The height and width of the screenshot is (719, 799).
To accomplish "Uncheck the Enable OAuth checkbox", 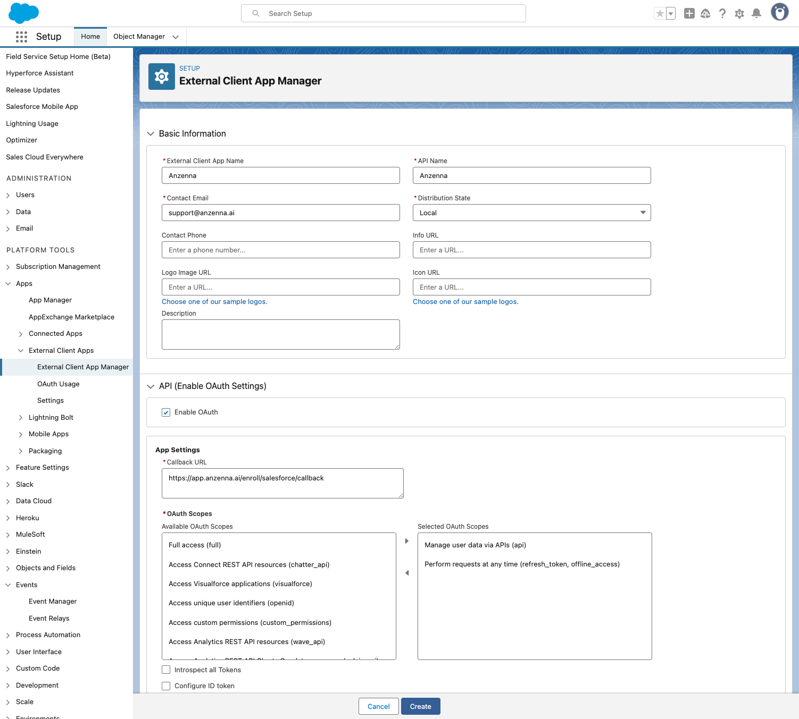I will coord(166,412).
